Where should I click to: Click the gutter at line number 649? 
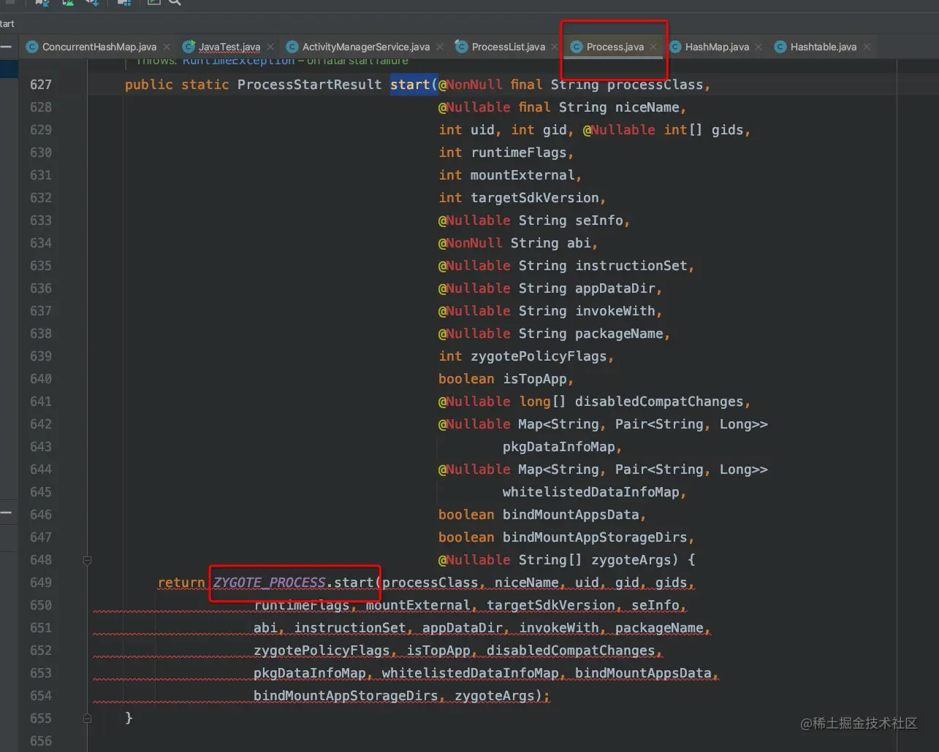(41, 583)
